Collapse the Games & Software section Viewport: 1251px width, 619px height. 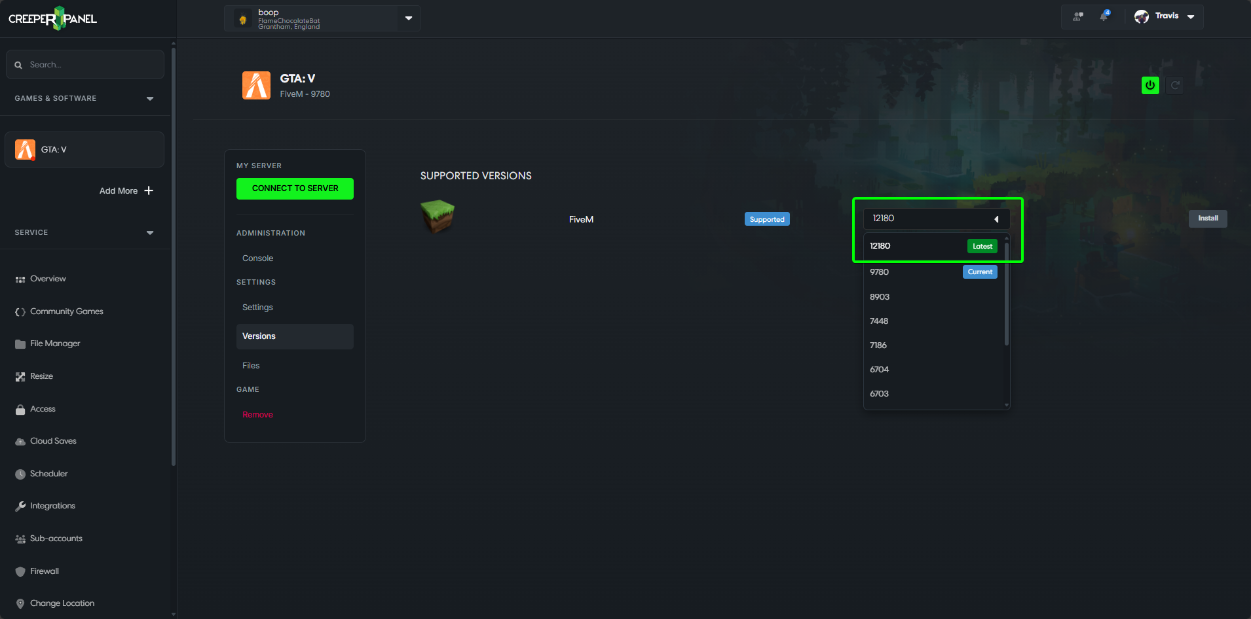pyautogui.click(x=150, y=99)
